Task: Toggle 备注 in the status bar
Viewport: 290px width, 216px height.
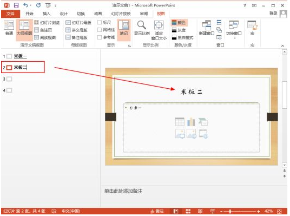Action: tap(157, 211)
